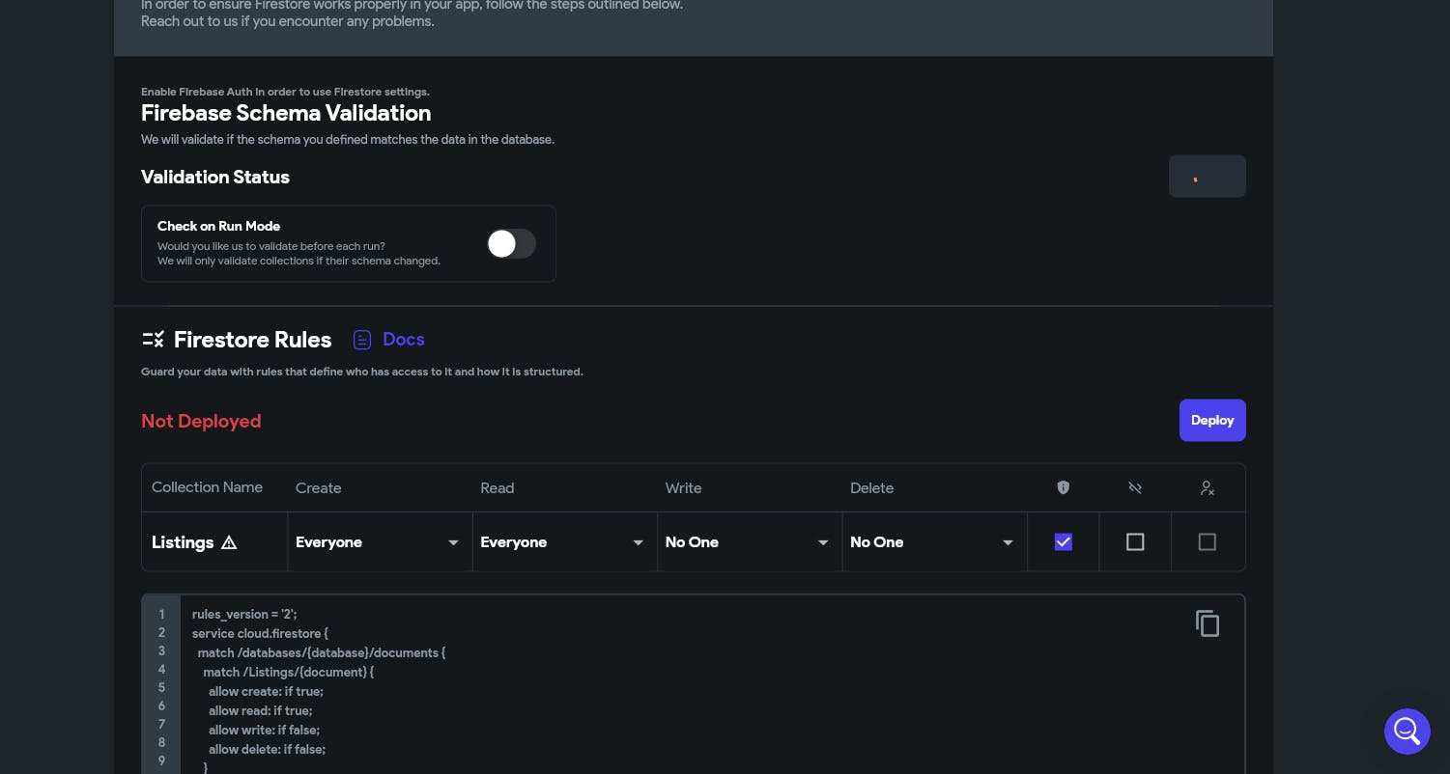Click the Docs document icon
Viewport: 1450px width, 774px height.
(362, 340)
